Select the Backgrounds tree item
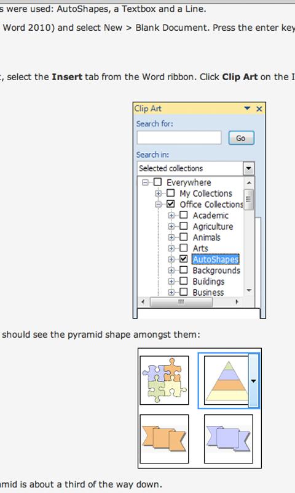 [x=216, y=271]
